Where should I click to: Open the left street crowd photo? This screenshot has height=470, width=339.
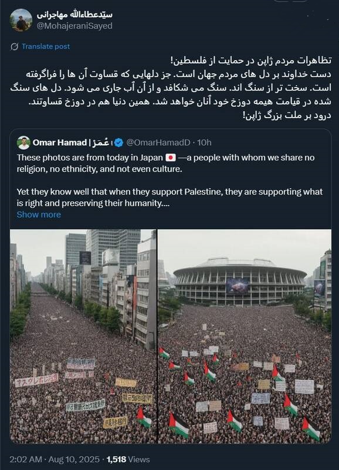coord(83,336)
